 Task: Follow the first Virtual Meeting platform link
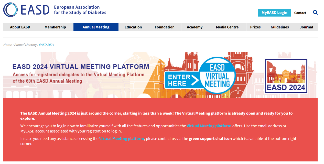(x=209, y=126)
